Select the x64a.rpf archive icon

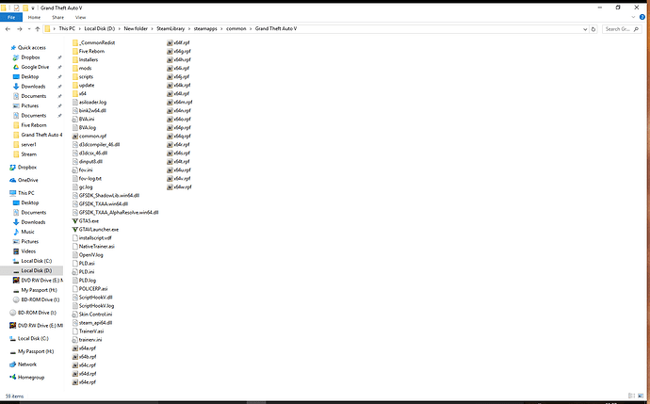coord(75,348)
